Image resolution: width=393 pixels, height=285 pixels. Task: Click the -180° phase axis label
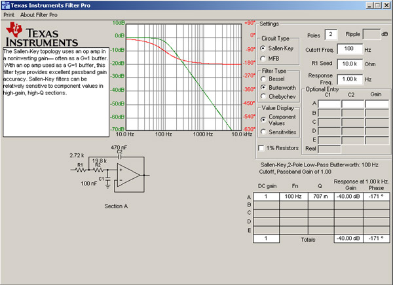(249, 63)
